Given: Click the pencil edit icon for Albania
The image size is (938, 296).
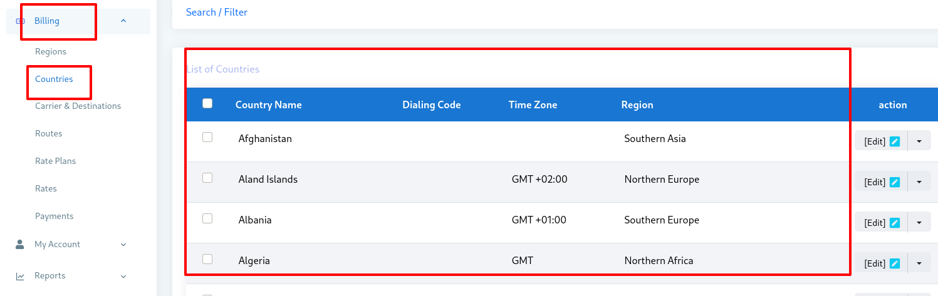Looking at the screenshot, I should click(895, 223).
